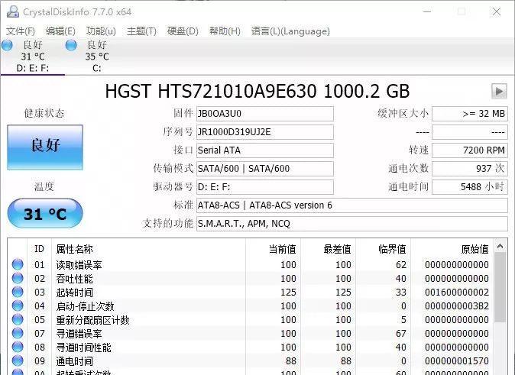
Task: Click status orb of row 03 起转时间
Action: pos(18,292)
